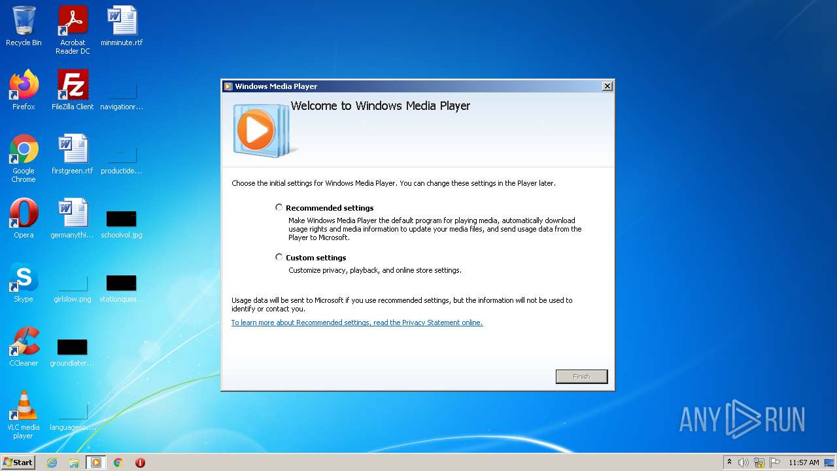The width and height of the screenshot is (837, 471).
Task: Show hidden system tray icons
Action: click(x=729, y=462)
